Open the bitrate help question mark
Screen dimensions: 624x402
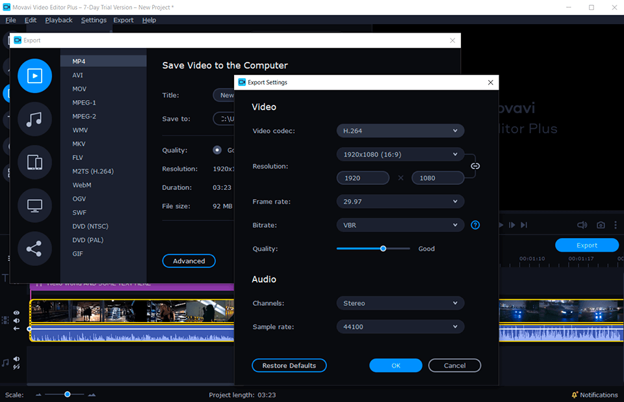pyautogui.click(x=475, y=225)
